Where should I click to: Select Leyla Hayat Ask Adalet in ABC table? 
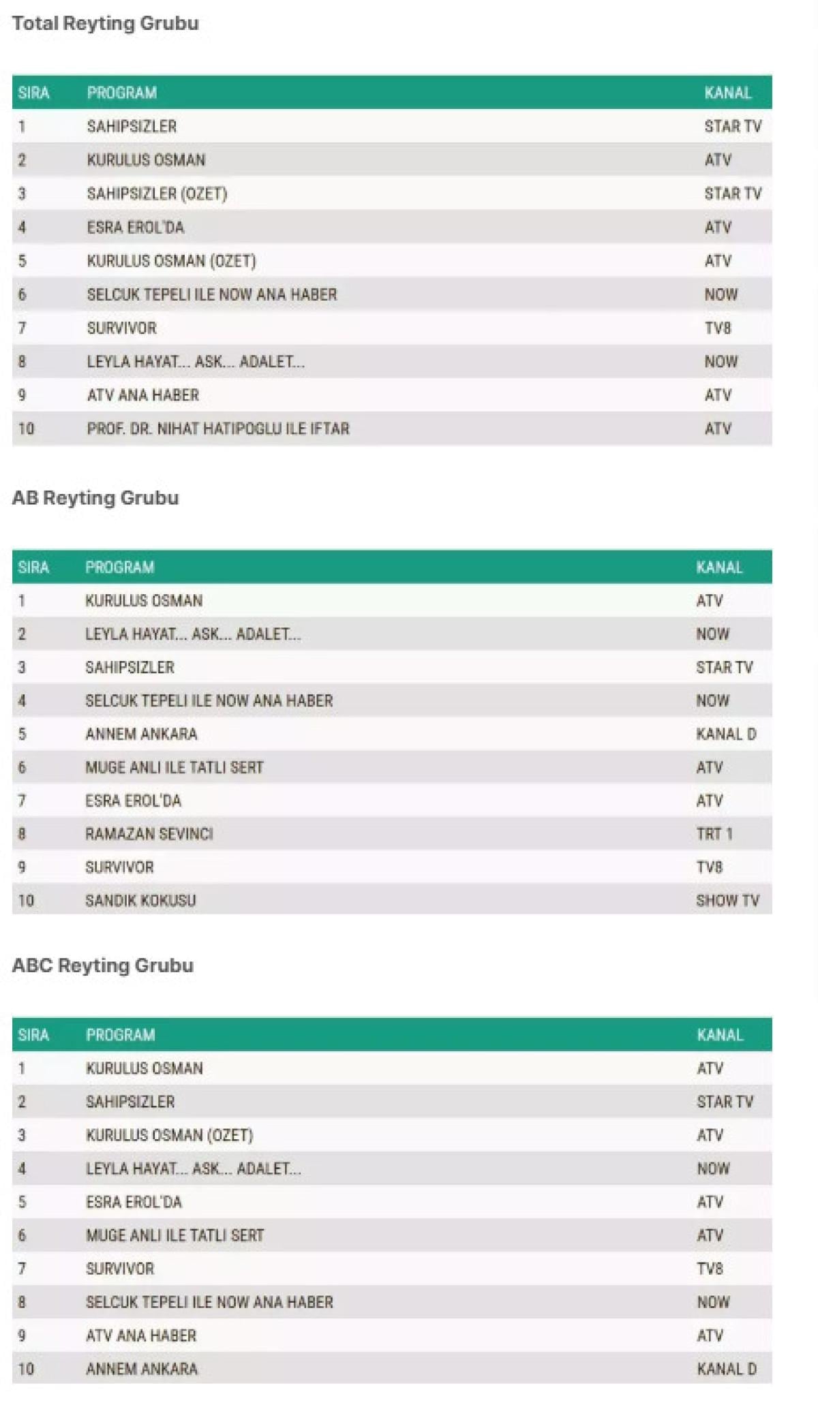pos(193,1168)
